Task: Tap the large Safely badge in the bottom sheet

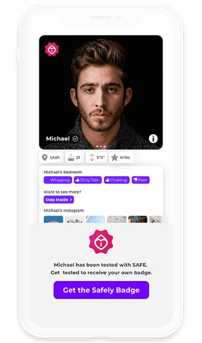Action: [101, 242]
